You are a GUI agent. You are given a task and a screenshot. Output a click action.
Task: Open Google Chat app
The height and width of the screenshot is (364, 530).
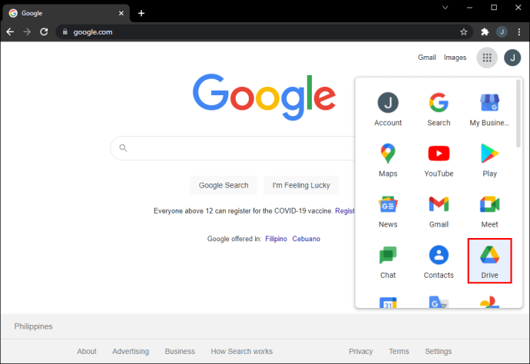pos(388,261)
